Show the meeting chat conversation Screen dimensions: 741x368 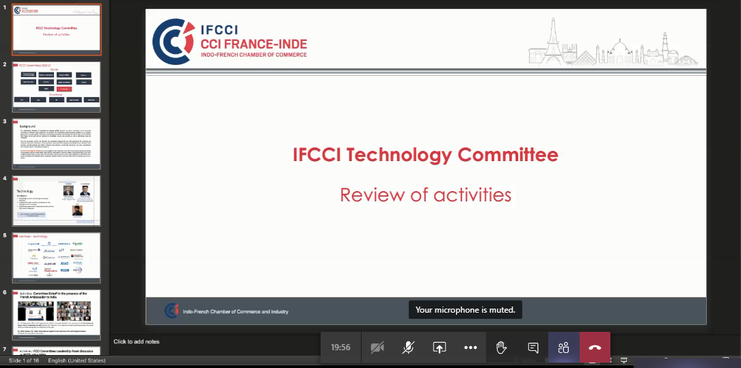(x=533, y=348)
